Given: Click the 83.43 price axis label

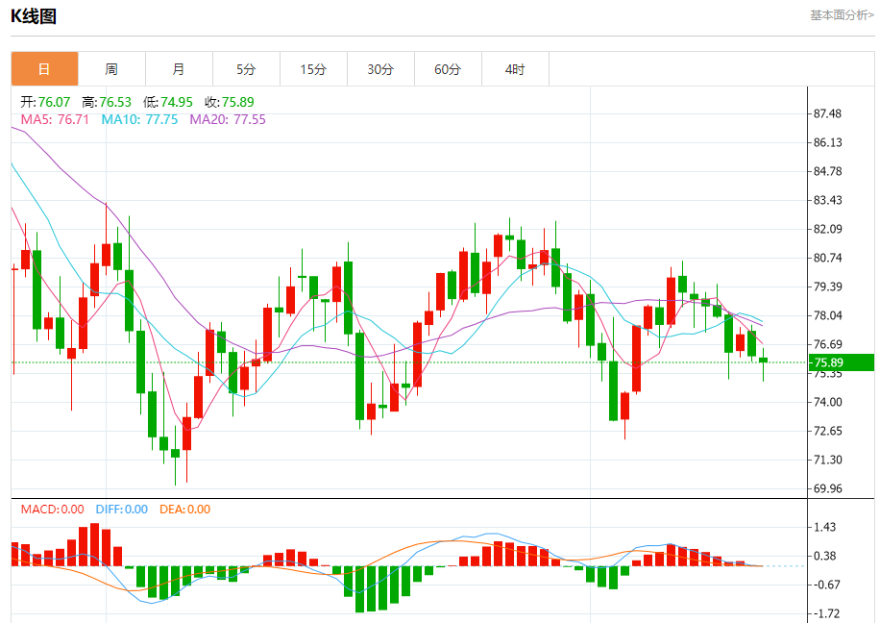Looking at the screenshot, I should [x=828, y=200].
